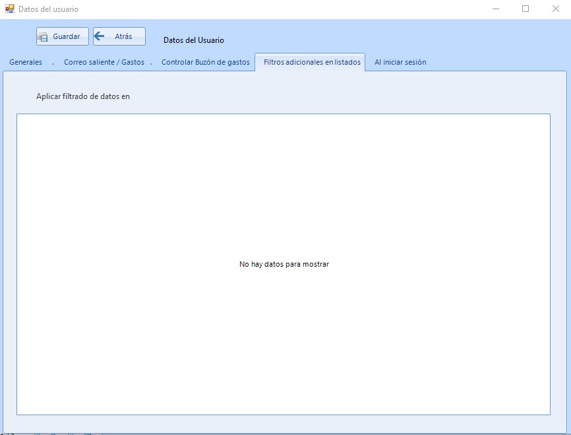This screenshot has height=435, width=571.
Task: Click the "No hay datos para mostrar" text
Action: tap(284, 264)
